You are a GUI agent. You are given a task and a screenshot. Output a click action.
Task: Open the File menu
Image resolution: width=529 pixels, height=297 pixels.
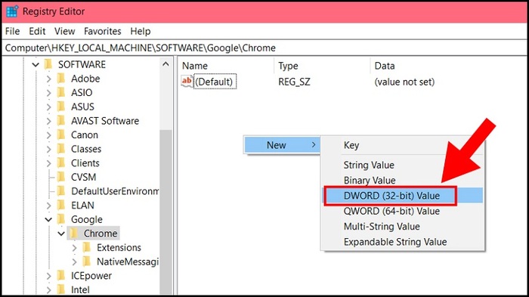13,32
